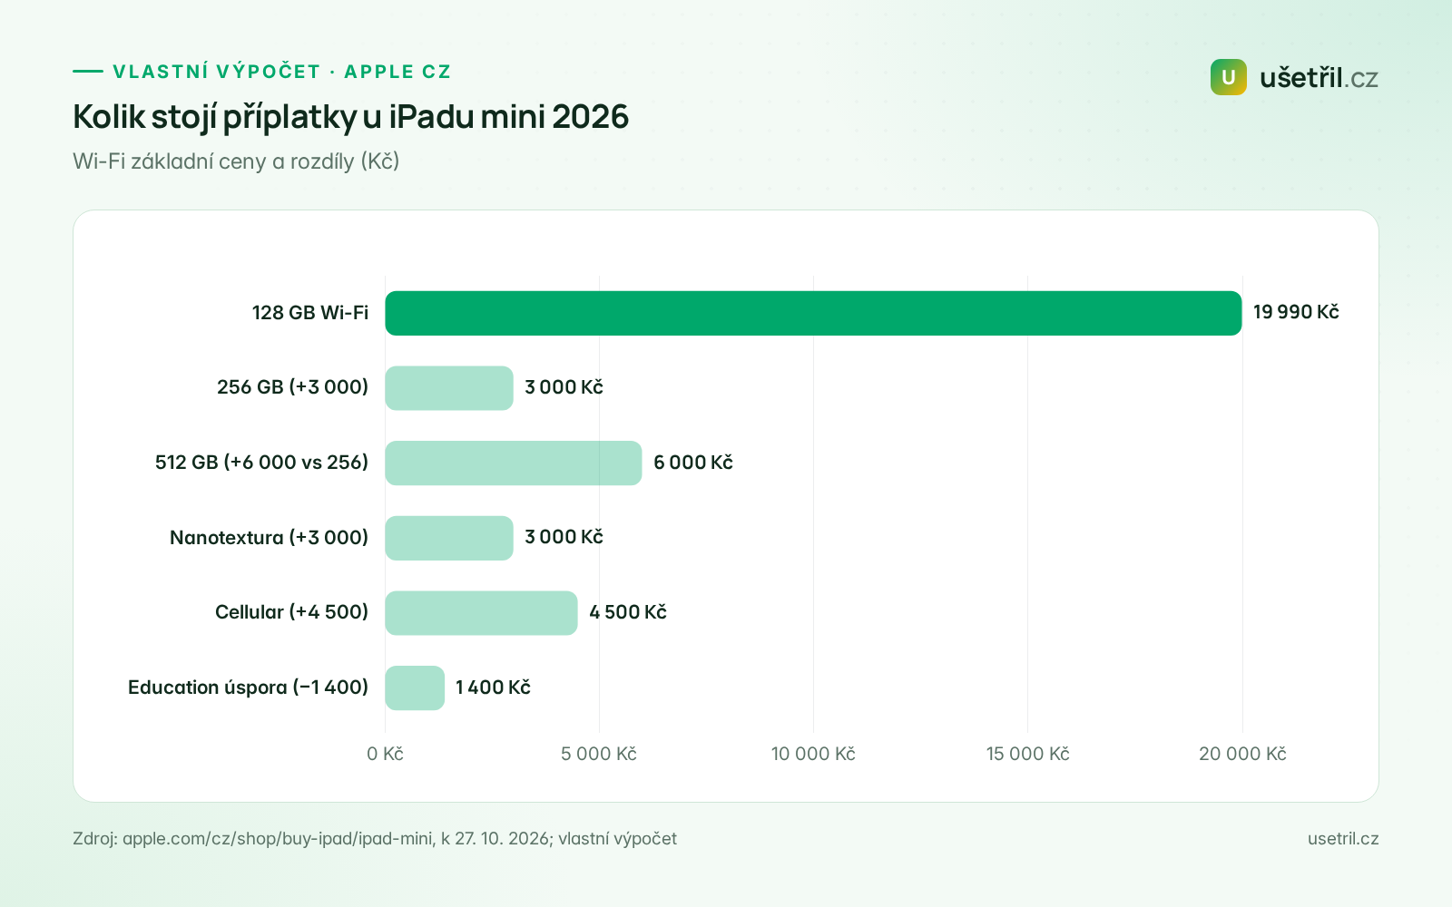The width and height of the screenshot is (1452, 907).
Task: Click the '0 Kč' axis tick
Action: (x=385, y=754)
